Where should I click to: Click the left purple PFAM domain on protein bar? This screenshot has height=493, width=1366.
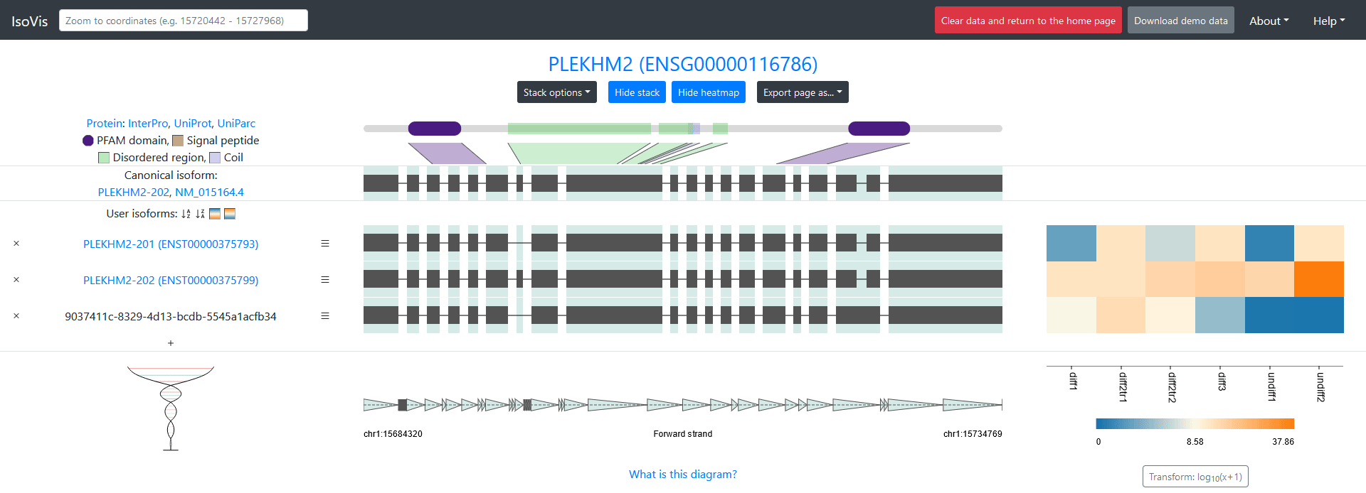coord(435,129)
